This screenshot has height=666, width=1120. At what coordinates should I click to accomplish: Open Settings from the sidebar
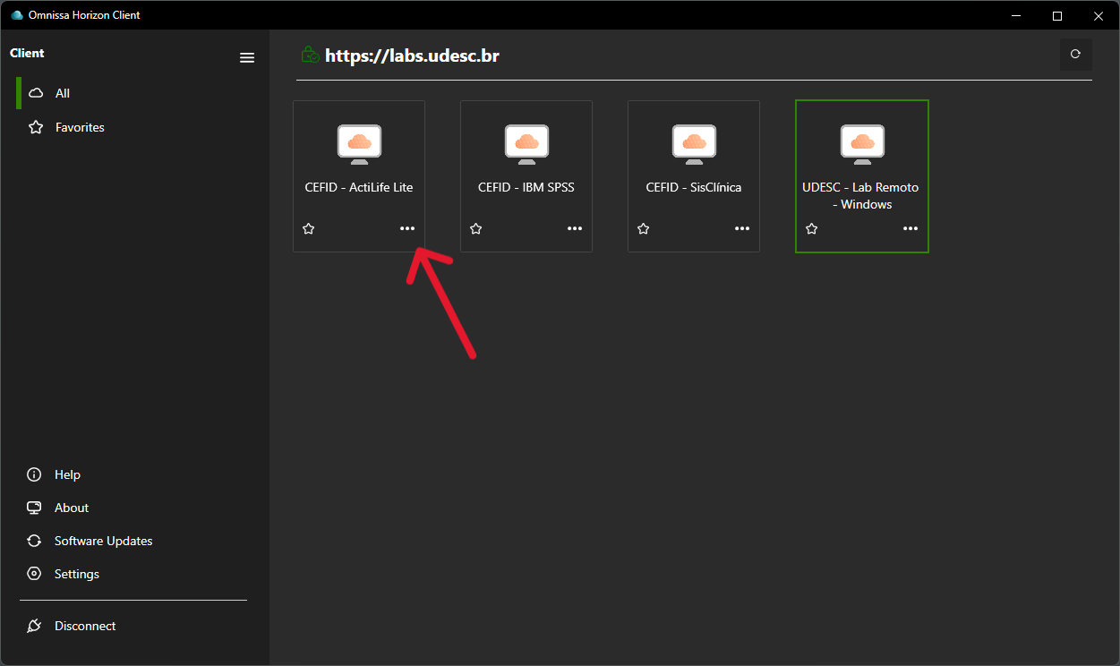point(76,574)
